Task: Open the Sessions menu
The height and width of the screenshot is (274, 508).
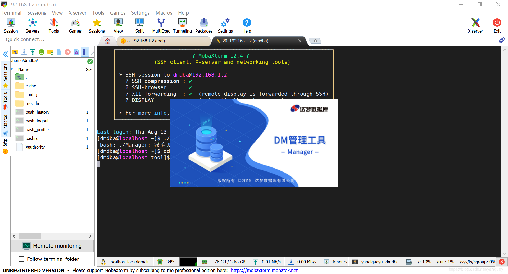Action: (x=37, y=13)
